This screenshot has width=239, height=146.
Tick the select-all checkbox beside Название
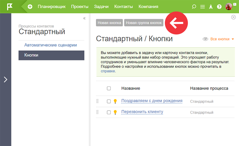(x=109, y=88)
